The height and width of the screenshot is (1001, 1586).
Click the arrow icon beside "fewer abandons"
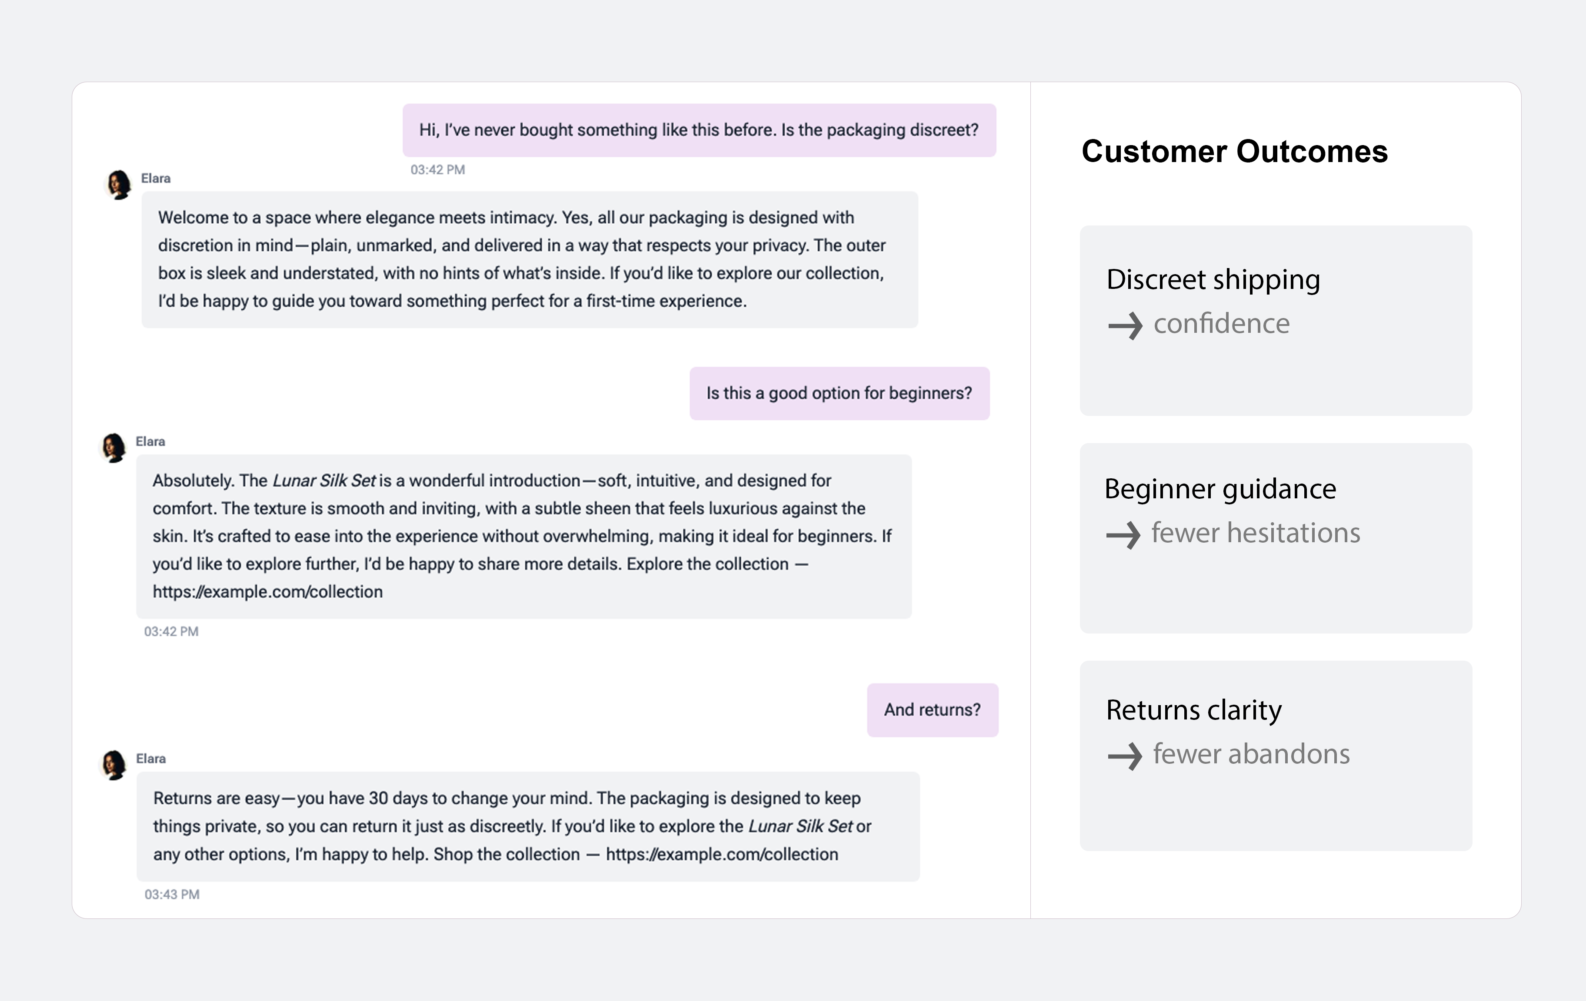click(1125, 756)
